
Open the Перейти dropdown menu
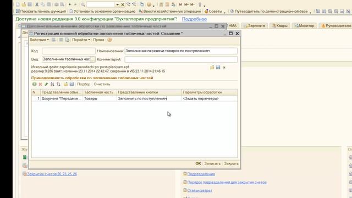[81, 40]
